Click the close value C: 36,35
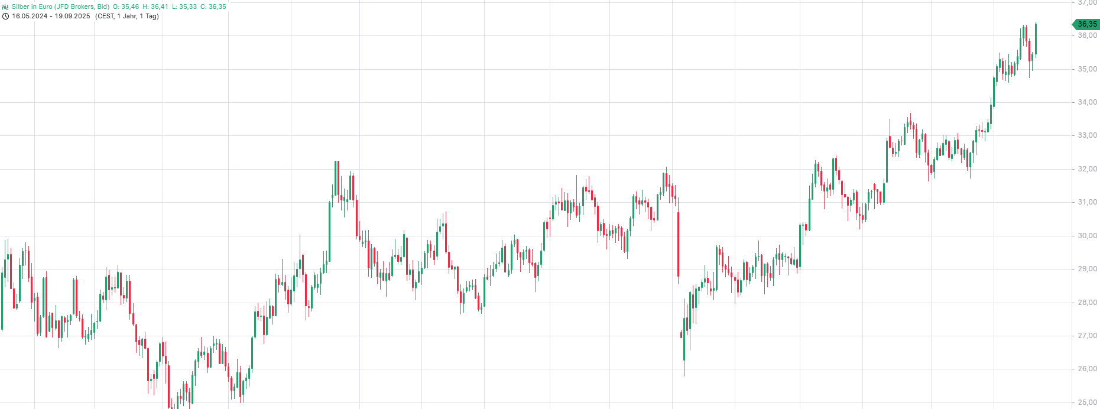 point(213,7)
